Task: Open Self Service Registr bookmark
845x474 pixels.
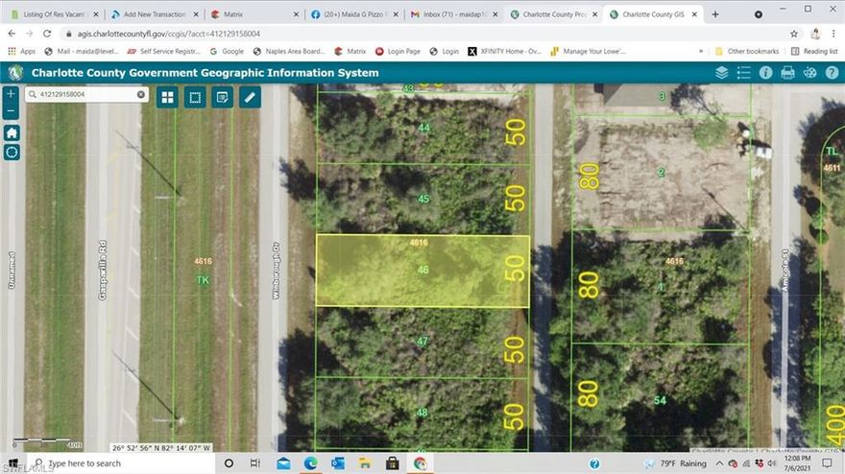Action: 164,51
